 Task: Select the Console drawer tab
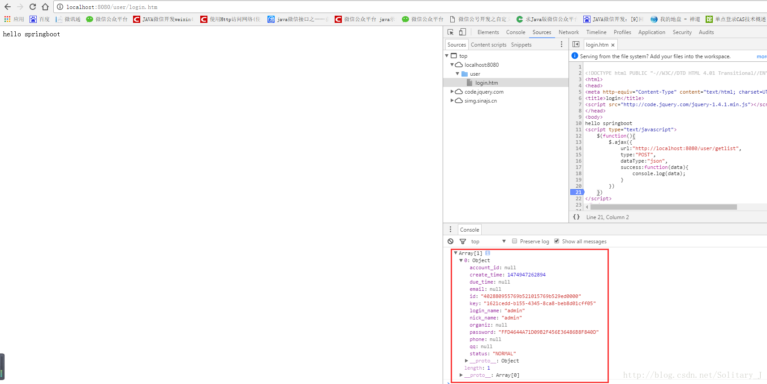(x=470, y=229)
